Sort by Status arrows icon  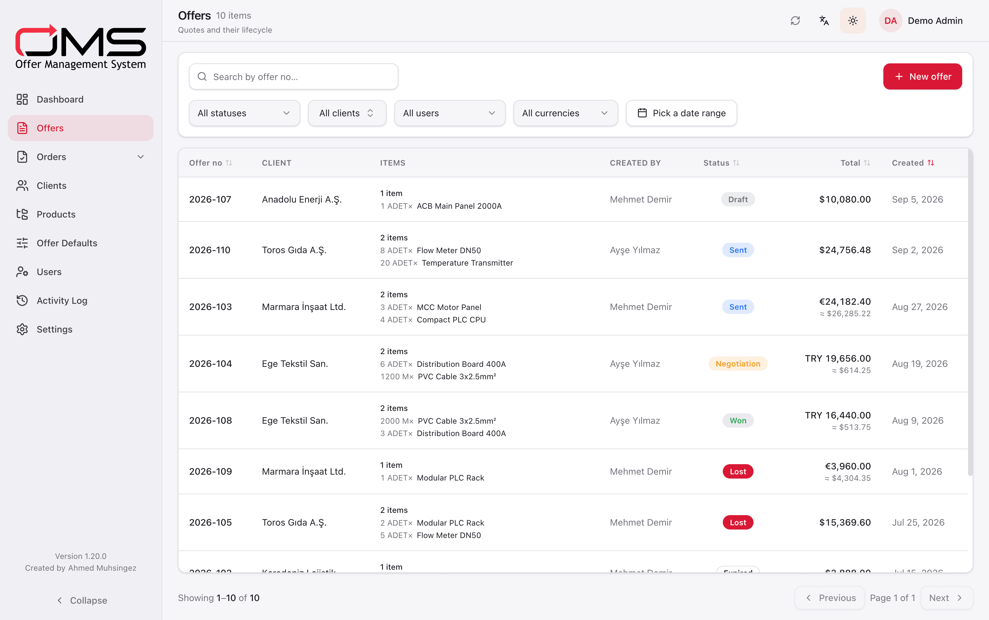[736, 163]
